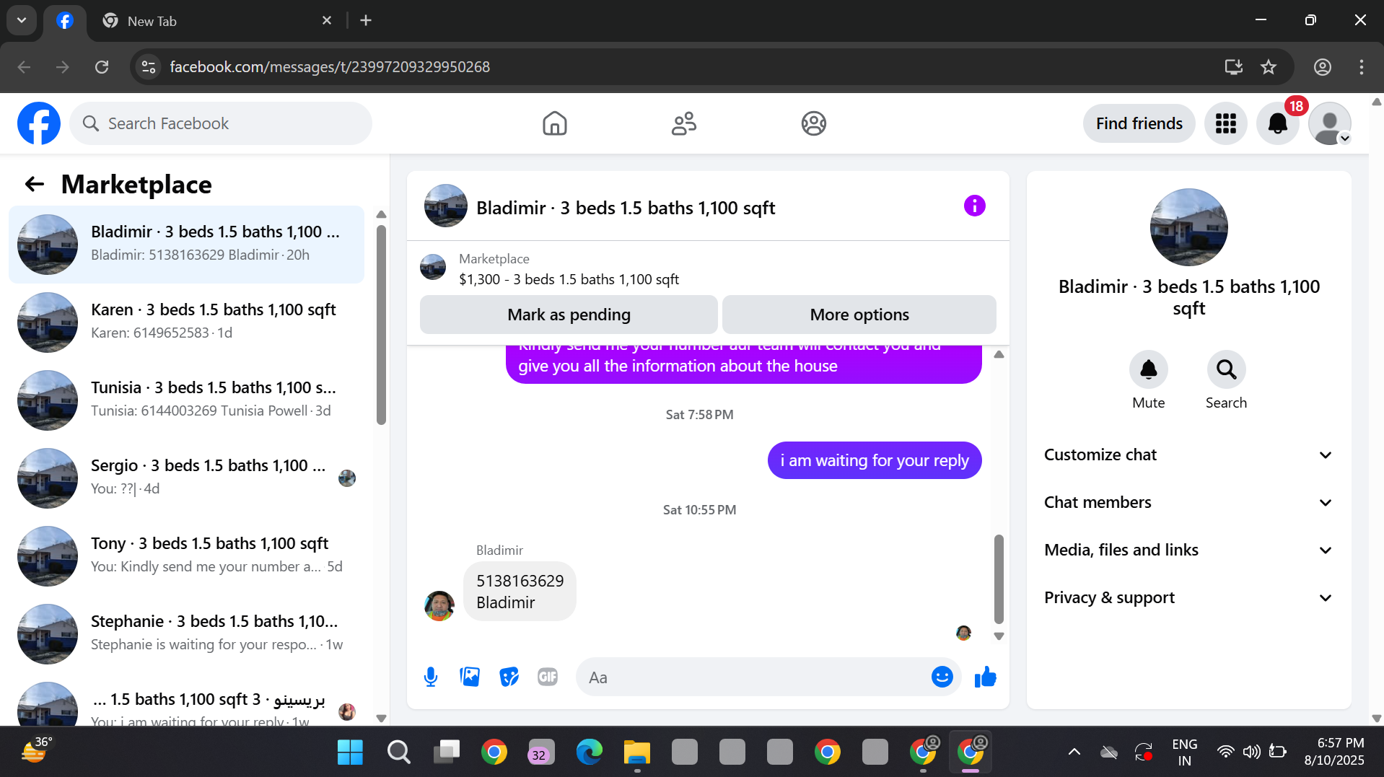Go back from Marketplace with the arrow
The width and height of the screenshot is (1384, 777).
click(34, 185)
